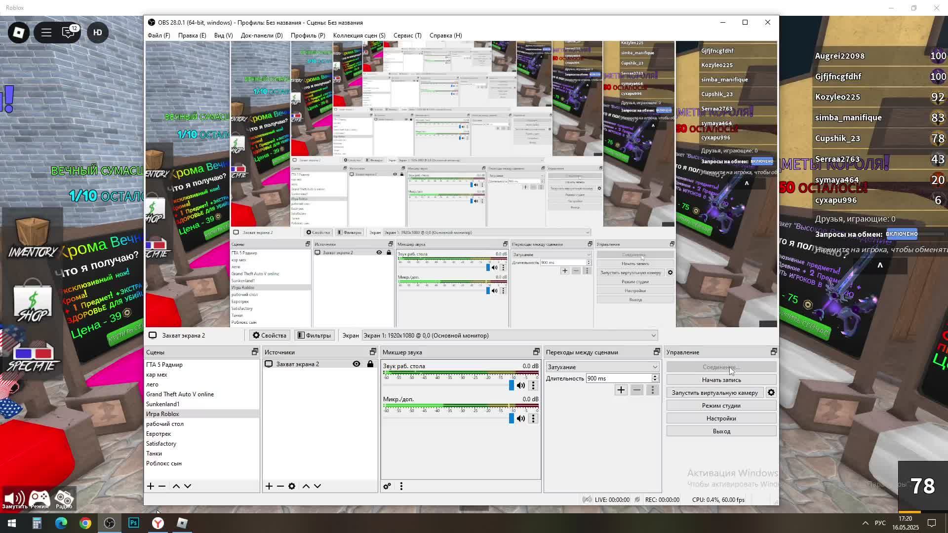Image resolution: width=948 pixels, height=533 pixels.
Task: Open Фильтры source filters button
Action: pyautogui.click(x=314, y=336)
